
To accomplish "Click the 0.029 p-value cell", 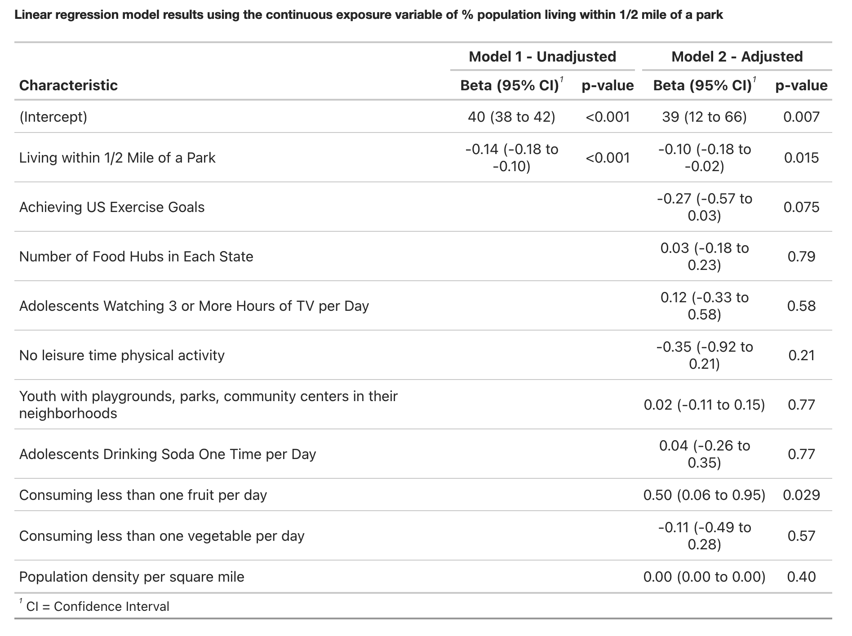I will pos(801,495).
